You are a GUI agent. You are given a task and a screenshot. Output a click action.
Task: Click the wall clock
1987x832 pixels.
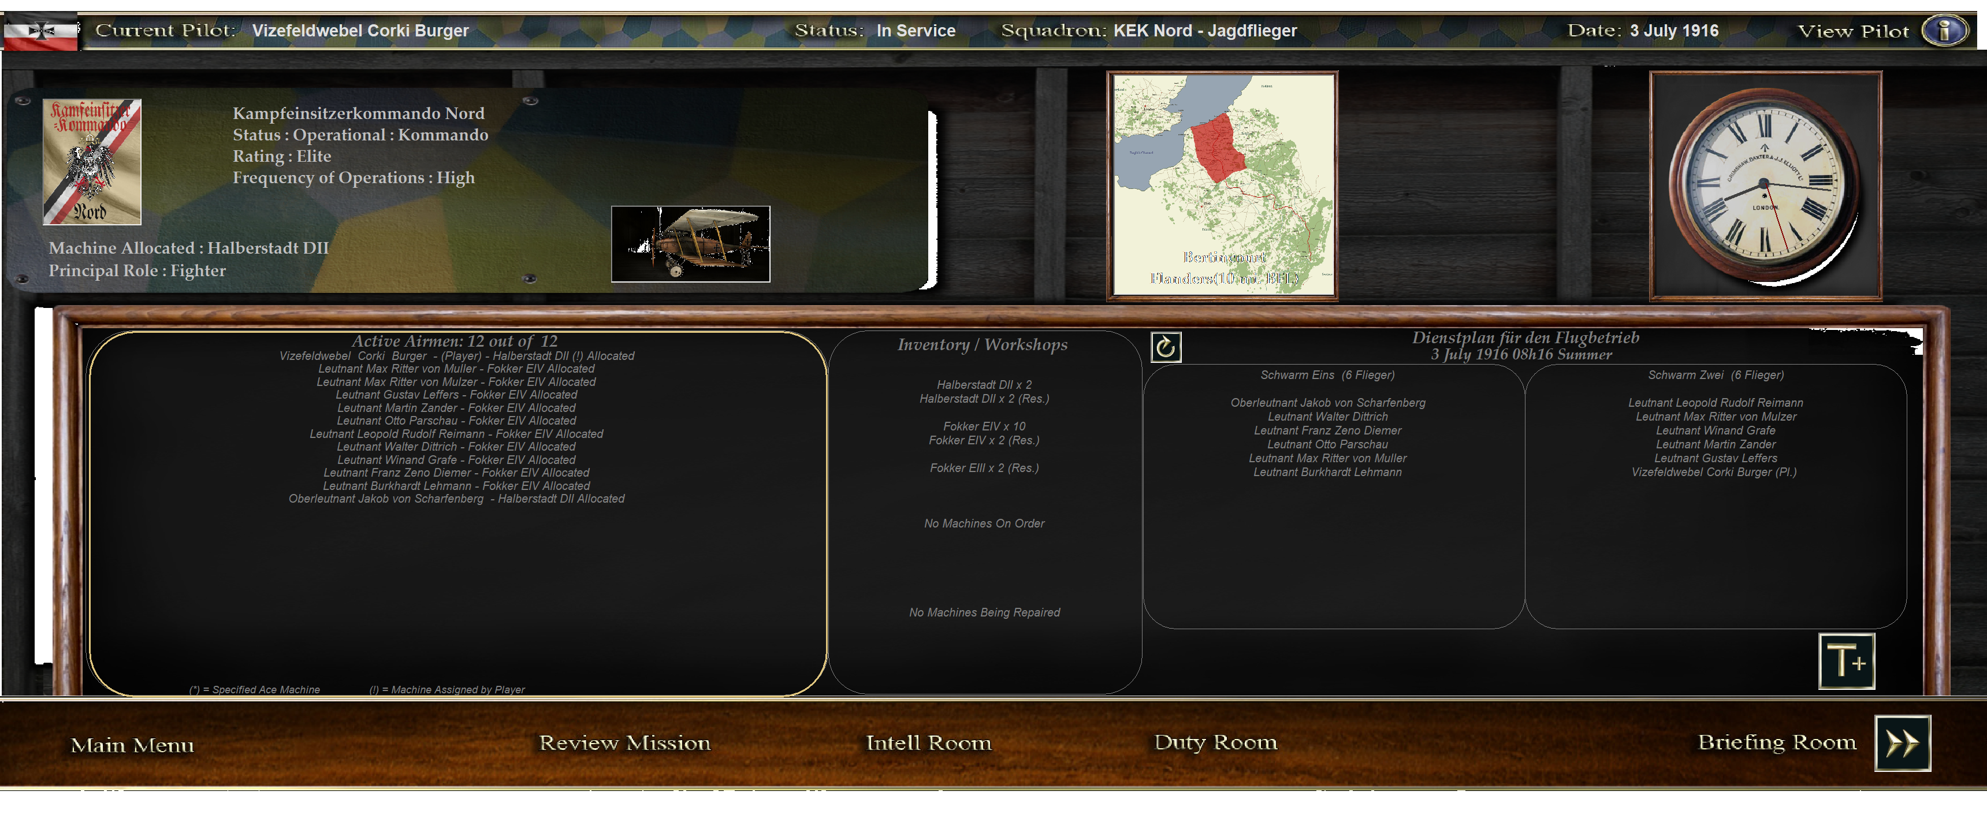[1764, 185]
